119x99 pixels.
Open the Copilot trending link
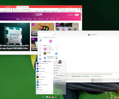coord(47,19)
